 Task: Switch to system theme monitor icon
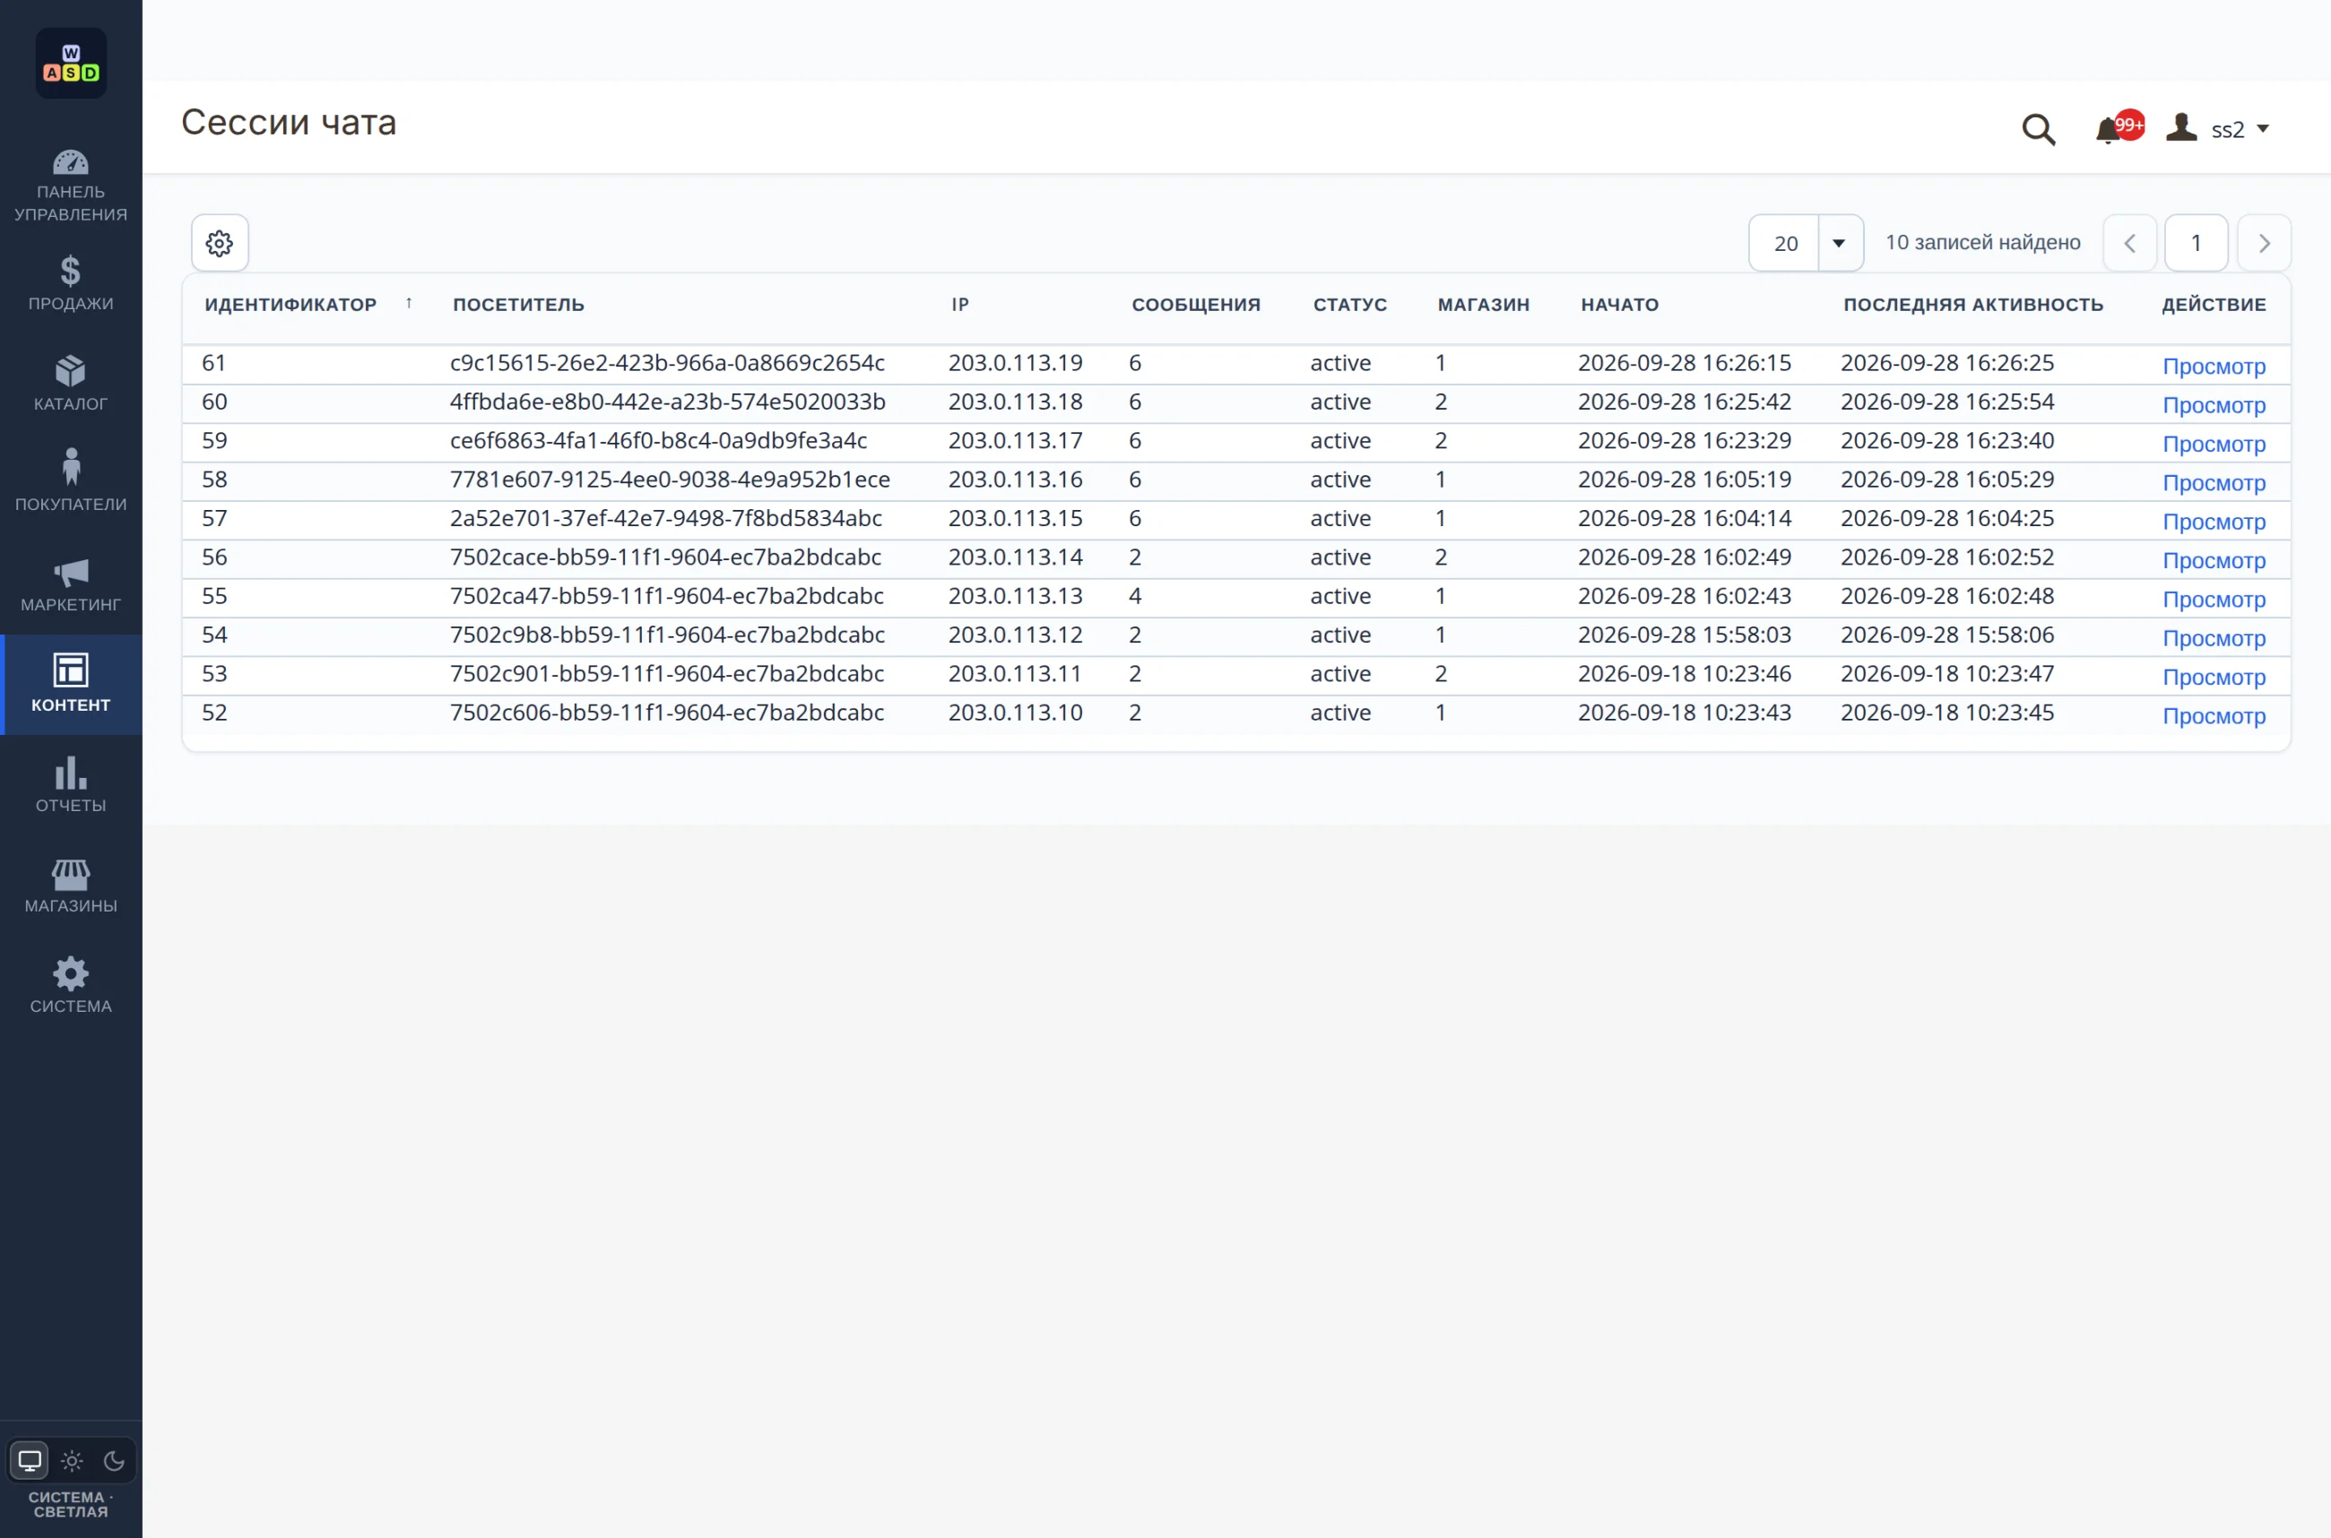click(x=30, y=1461)
